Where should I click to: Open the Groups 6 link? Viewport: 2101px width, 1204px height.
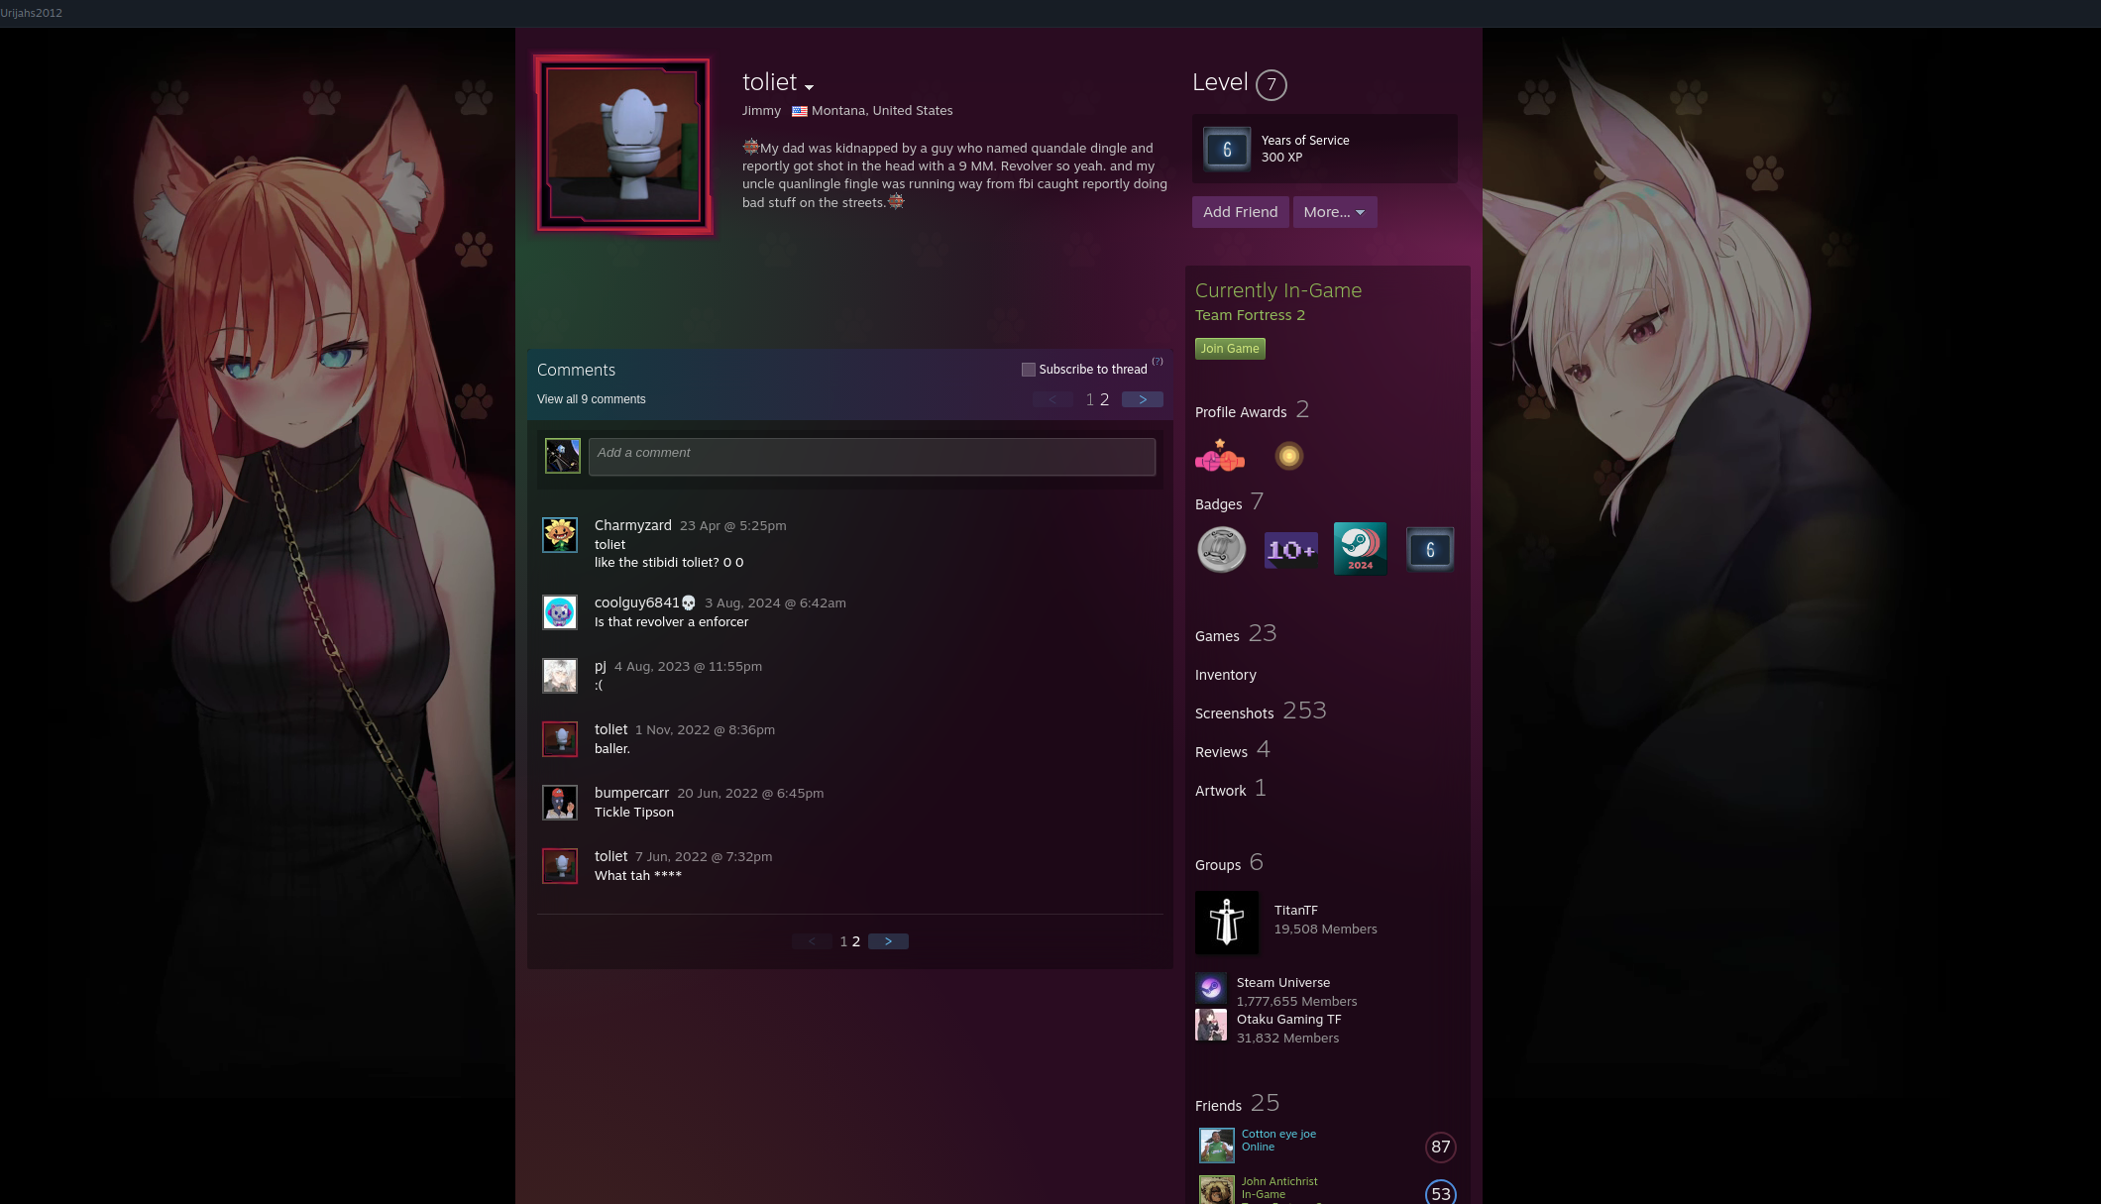click(1229, 863)
